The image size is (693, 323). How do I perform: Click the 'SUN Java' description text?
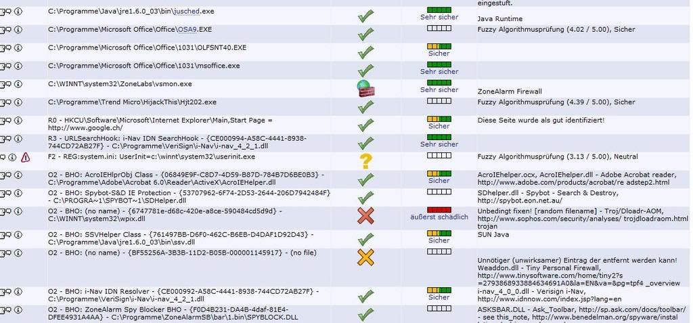click(x=493, y=234)
